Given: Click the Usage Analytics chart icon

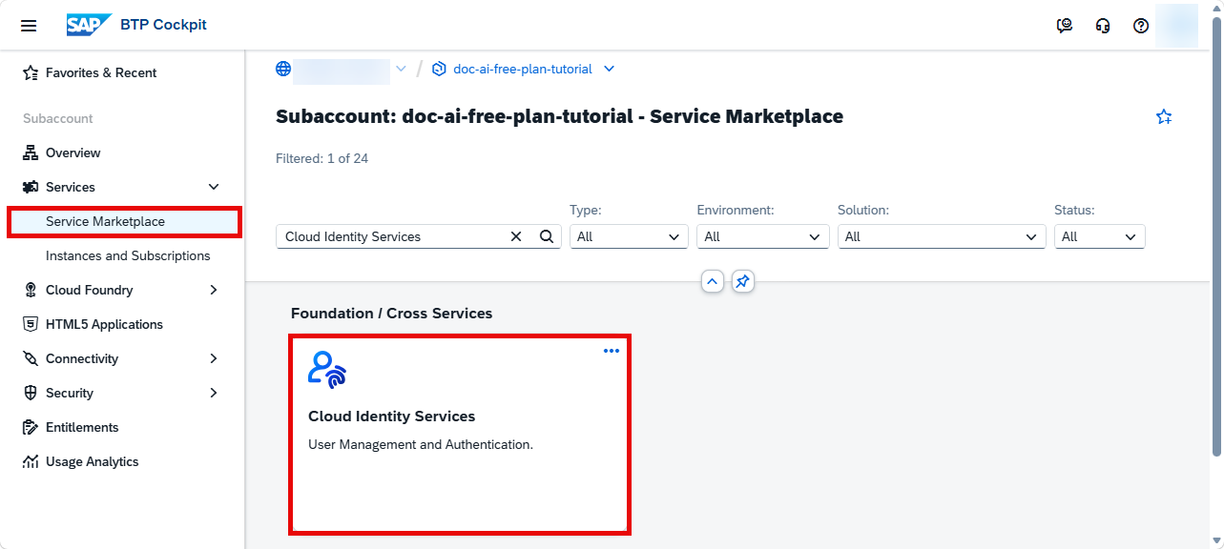Looking at the screenshot, I should pyautogui.click(x=31, y=461).
